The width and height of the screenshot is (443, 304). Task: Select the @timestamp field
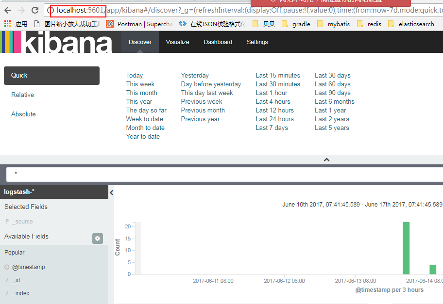click(28, 267)
